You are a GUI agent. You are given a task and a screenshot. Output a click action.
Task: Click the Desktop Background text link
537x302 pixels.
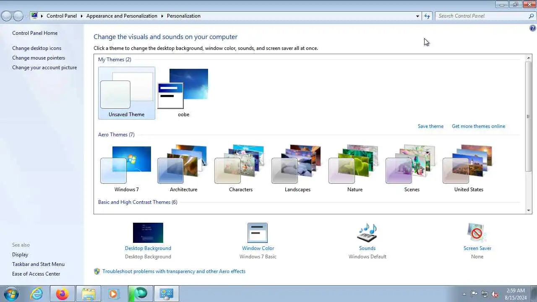click(x=148, y=248)
